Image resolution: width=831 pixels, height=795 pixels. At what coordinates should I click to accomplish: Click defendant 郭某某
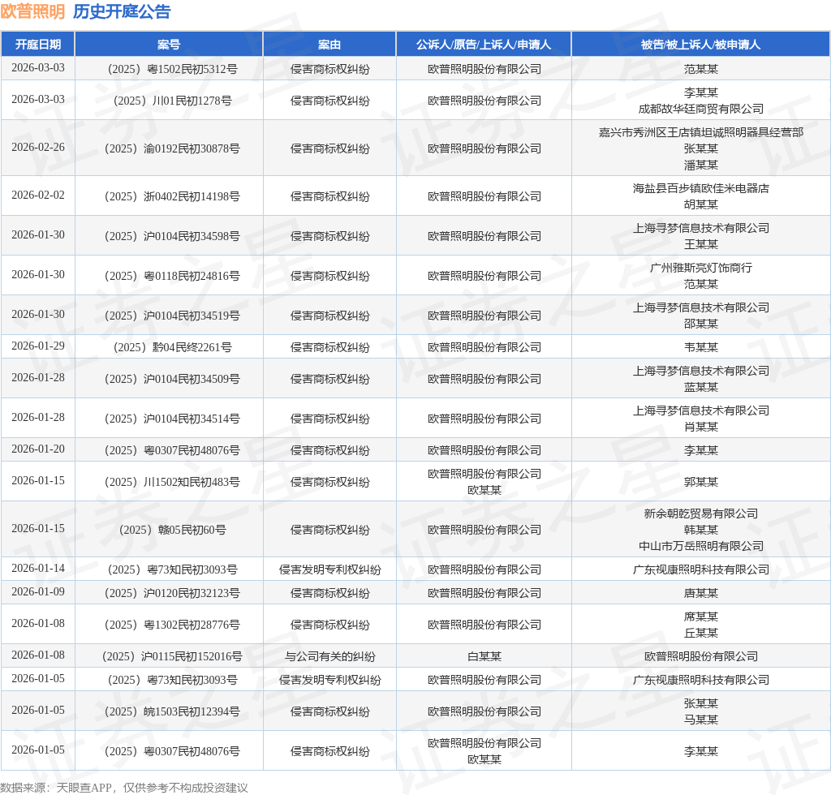700,482
